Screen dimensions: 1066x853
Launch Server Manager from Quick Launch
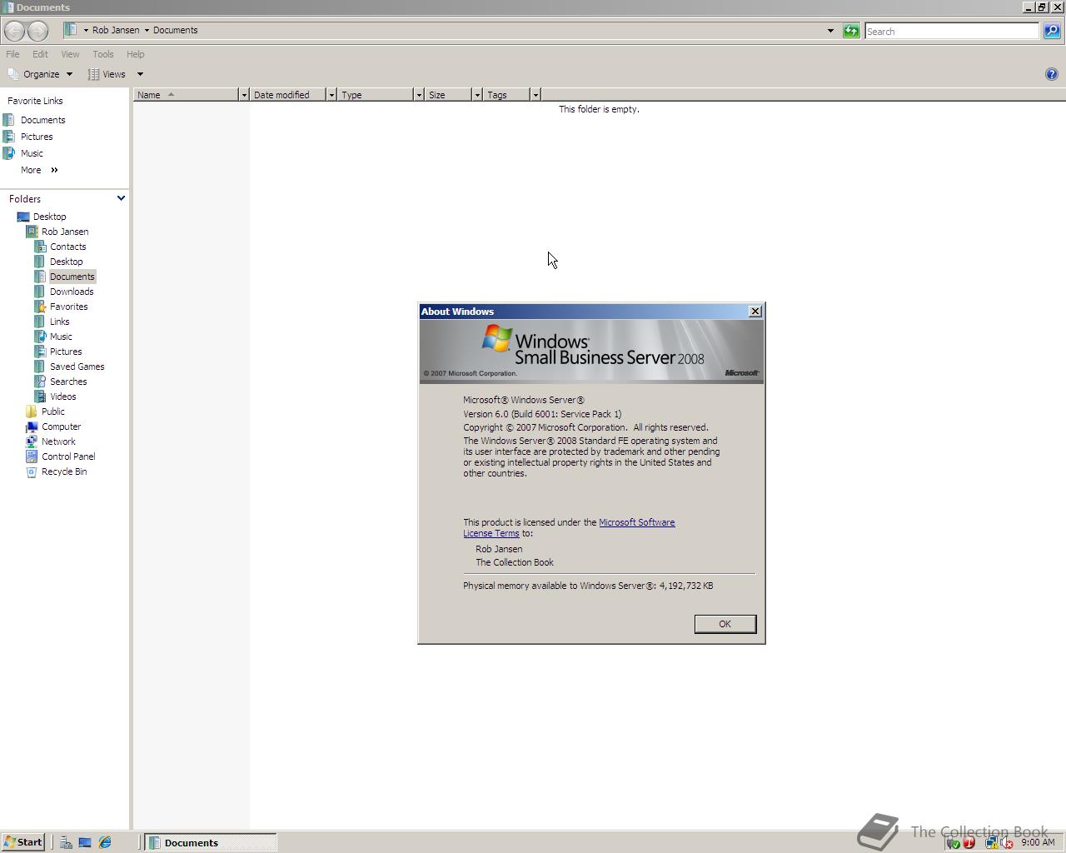pos(66,842)
